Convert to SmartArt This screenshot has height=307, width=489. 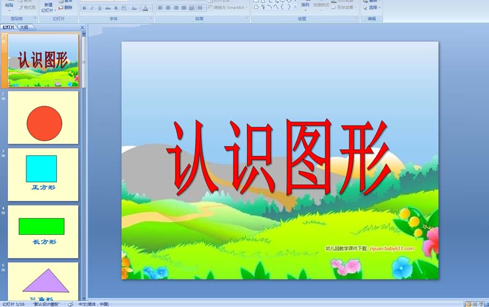228,7
